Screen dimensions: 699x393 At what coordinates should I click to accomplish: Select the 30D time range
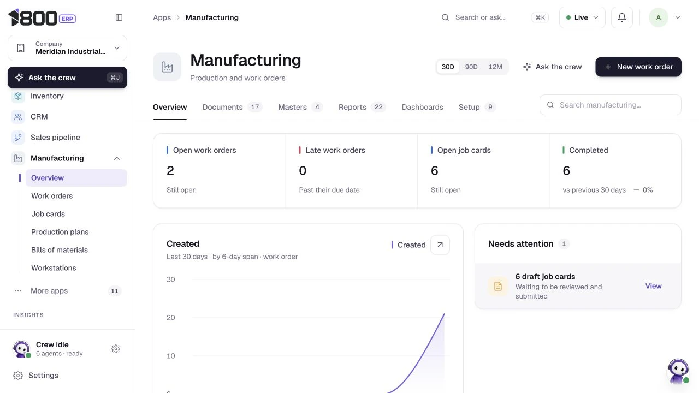pyautogui.click(x=448, y=67)
